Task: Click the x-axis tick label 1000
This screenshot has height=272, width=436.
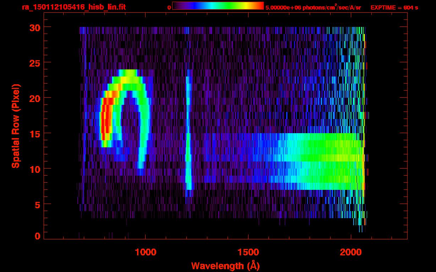Action: click(x=146, y=252)
